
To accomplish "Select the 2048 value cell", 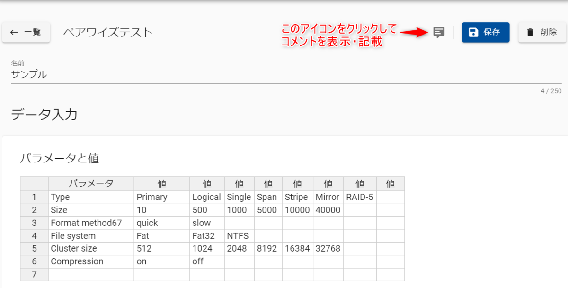I will coord(239,249).
